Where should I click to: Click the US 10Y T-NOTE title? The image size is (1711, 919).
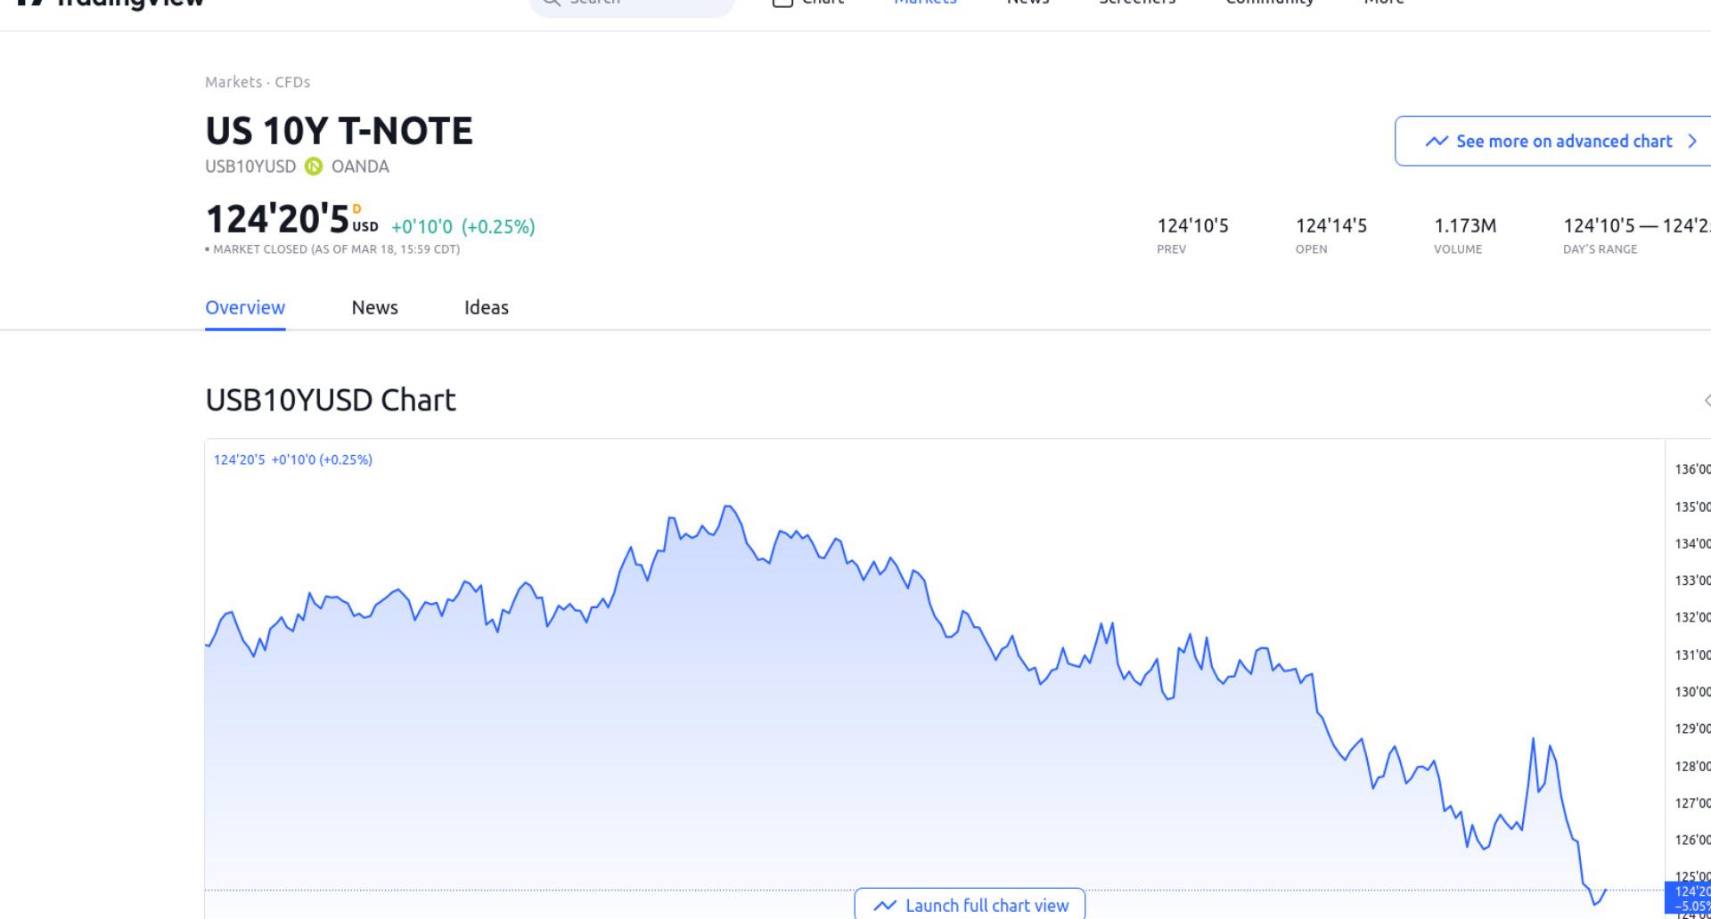(339, 131)
